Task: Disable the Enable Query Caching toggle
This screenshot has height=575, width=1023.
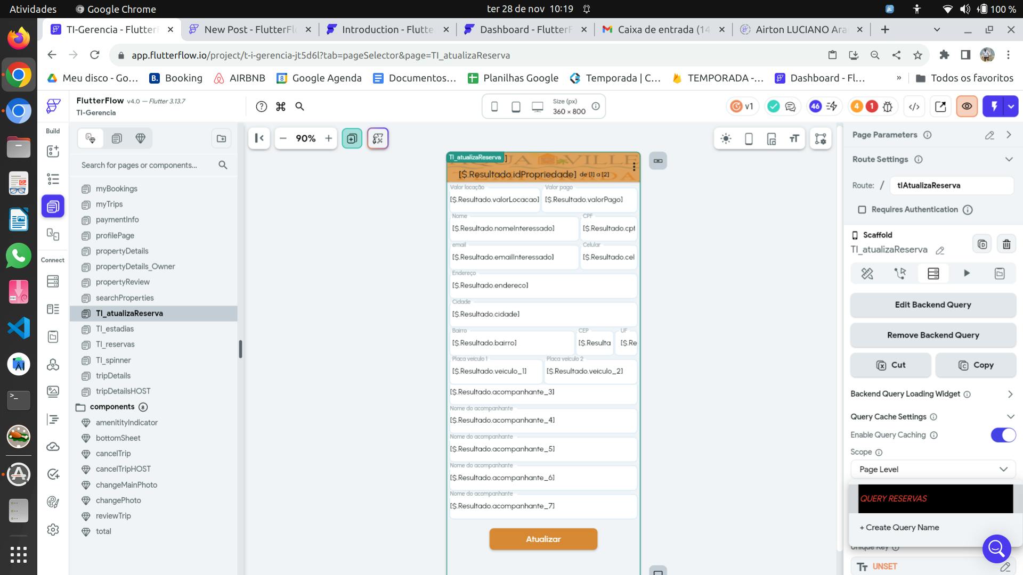Action: tap(1003, 435)
